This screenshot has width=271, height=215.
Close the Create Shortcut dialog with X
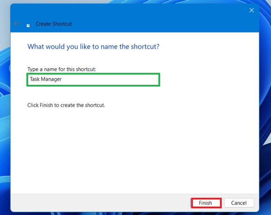tap(252, 10)
